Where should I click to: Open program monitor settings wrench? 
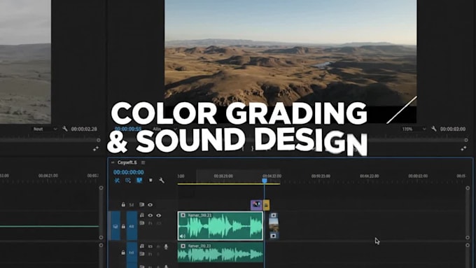434,129
